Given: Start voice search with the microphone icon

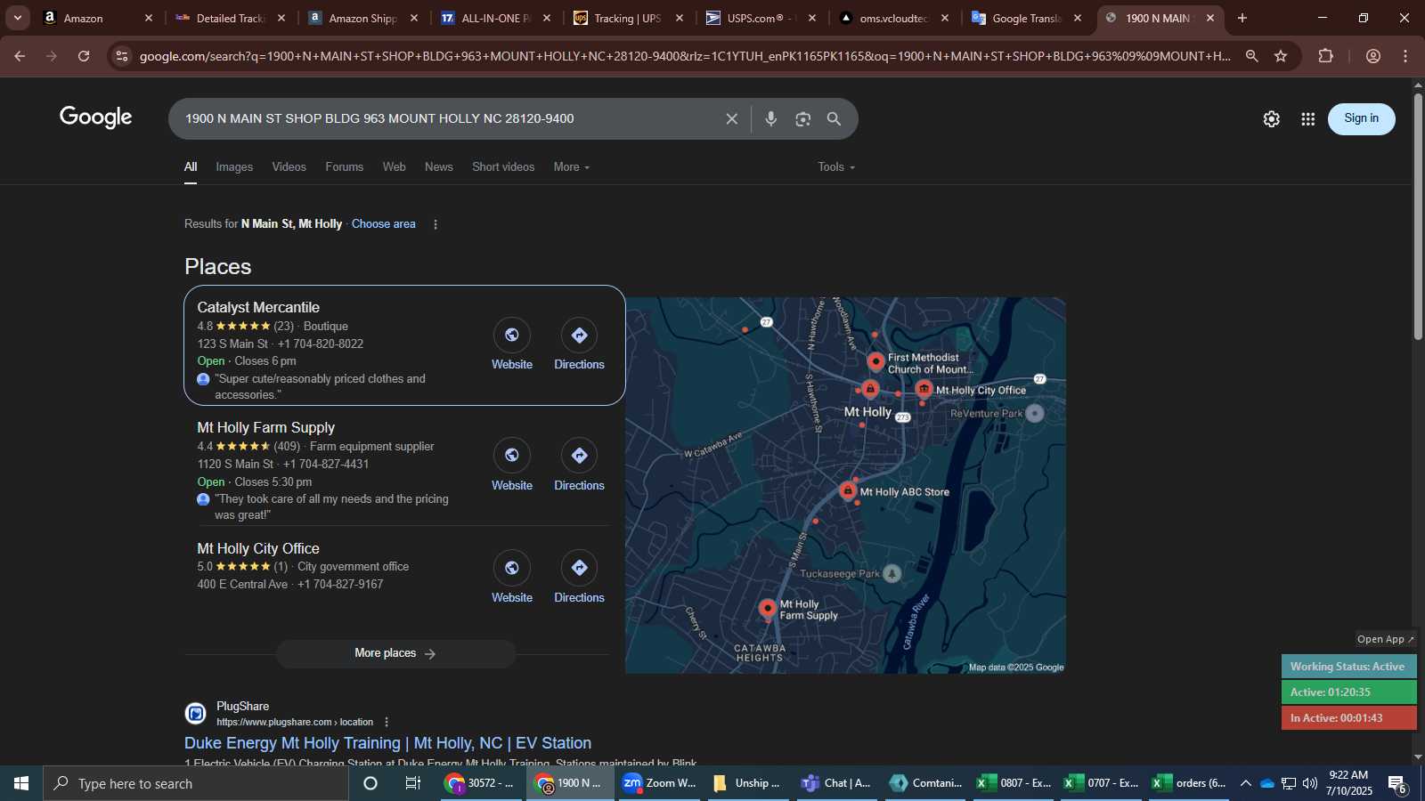Looking at the screenshot, I should click(x=771, y=118).
